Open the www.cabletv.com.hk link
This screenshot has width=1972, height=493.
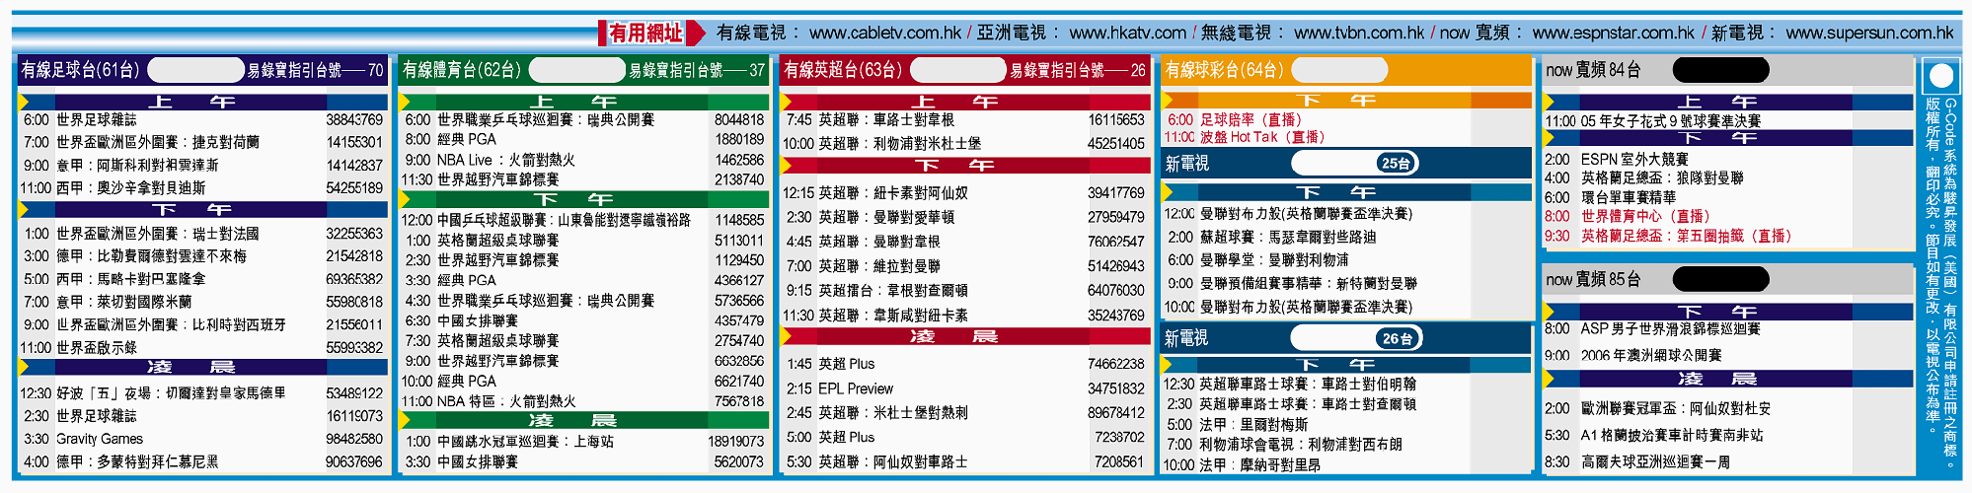[x=884, y=33]
